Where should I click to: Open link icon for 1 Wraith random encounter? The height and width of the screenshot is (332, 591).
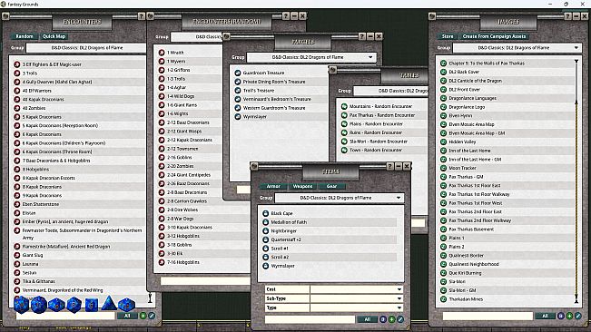click(162, 53)
